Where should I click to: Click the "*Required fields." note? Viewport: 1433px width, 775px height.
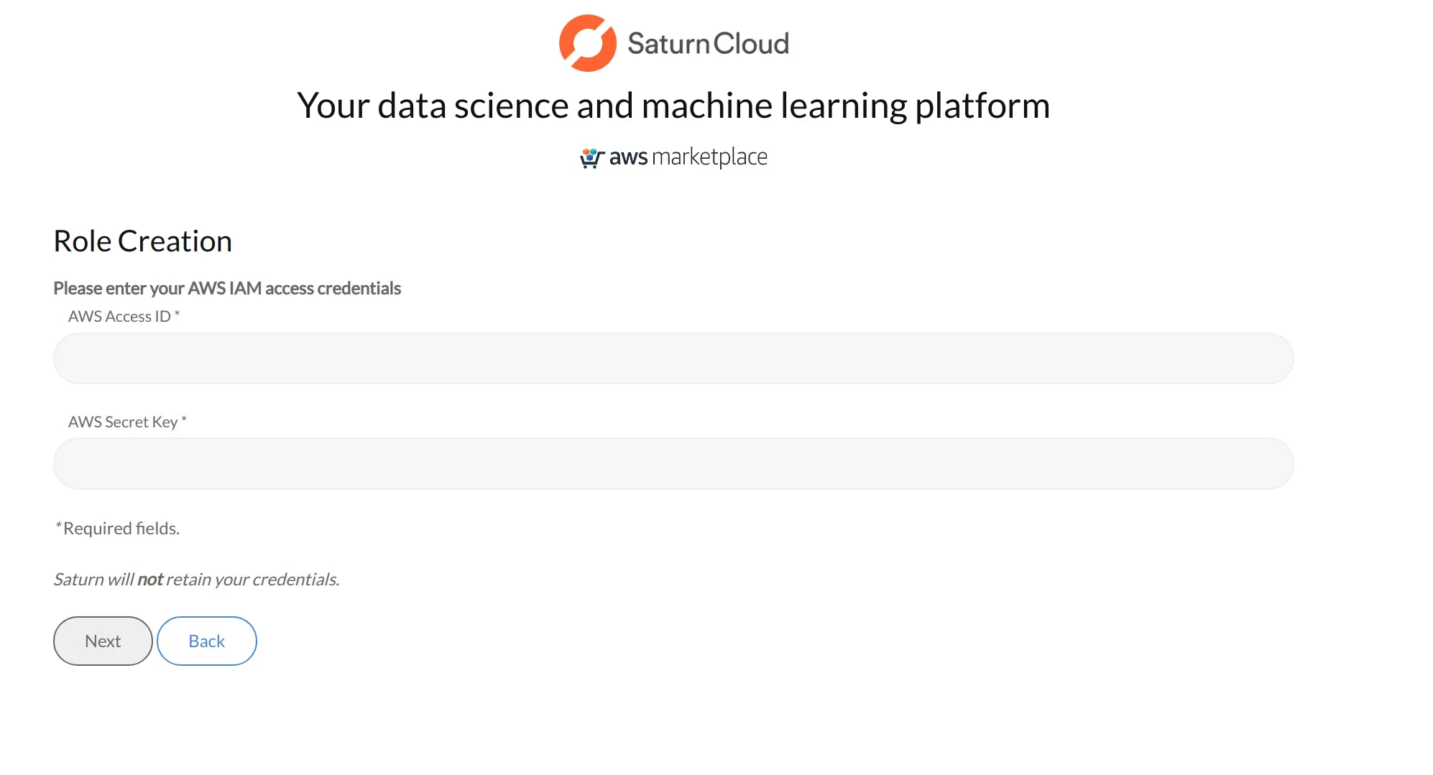coord(117,529)
